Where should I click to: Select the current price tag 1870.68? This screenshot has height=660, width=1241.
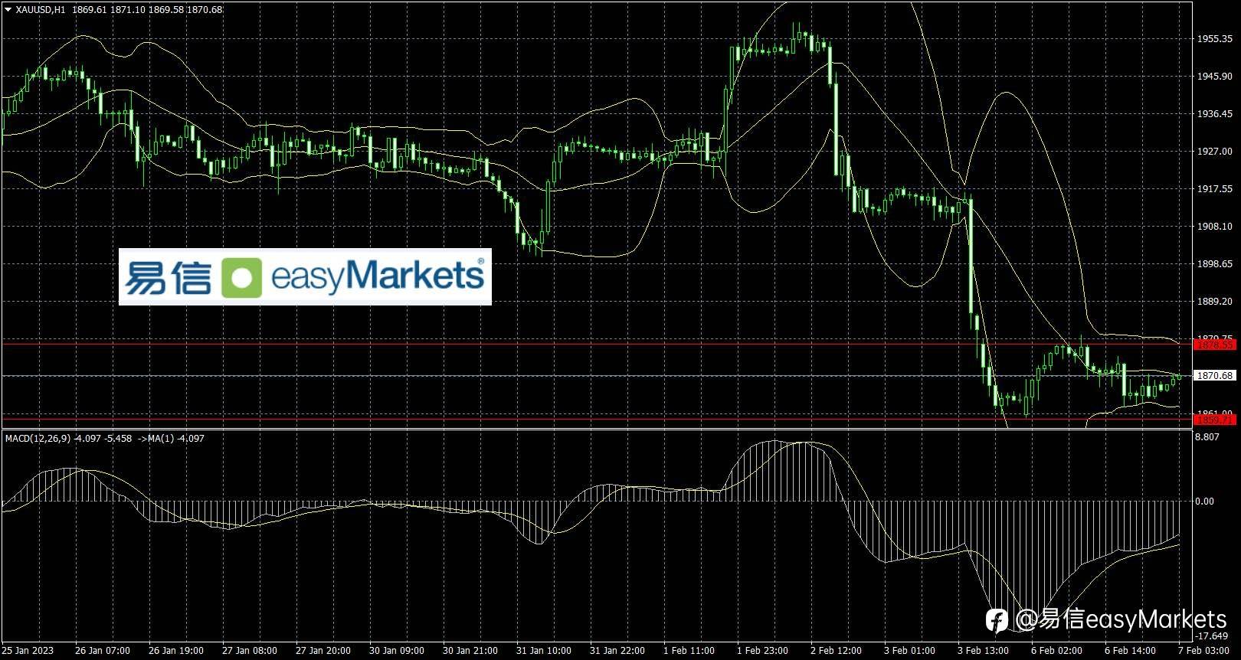(1215, 376)
